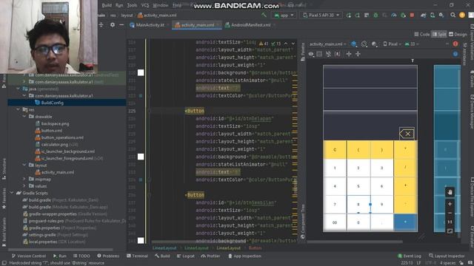The height and width of the screenshot is (266, 474).
Task: Open the Window menu
Action: [160, 5]
